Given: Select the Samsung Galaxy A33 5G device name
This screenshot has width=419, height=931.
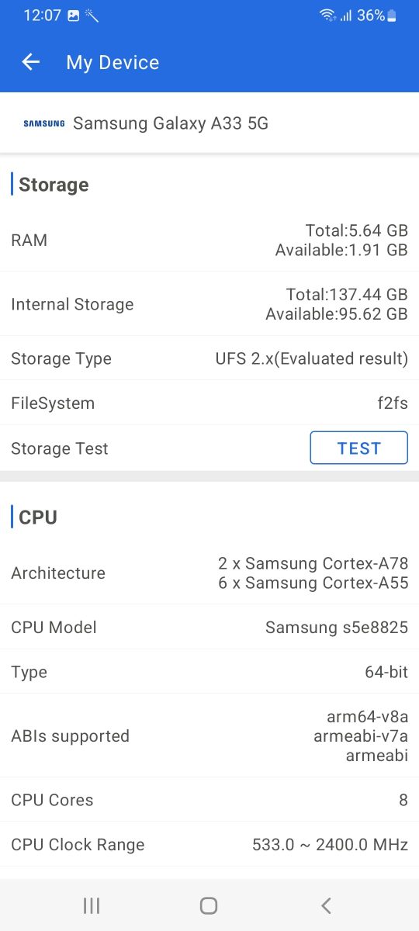Looking at the screenshot, I should pos(171,123).
